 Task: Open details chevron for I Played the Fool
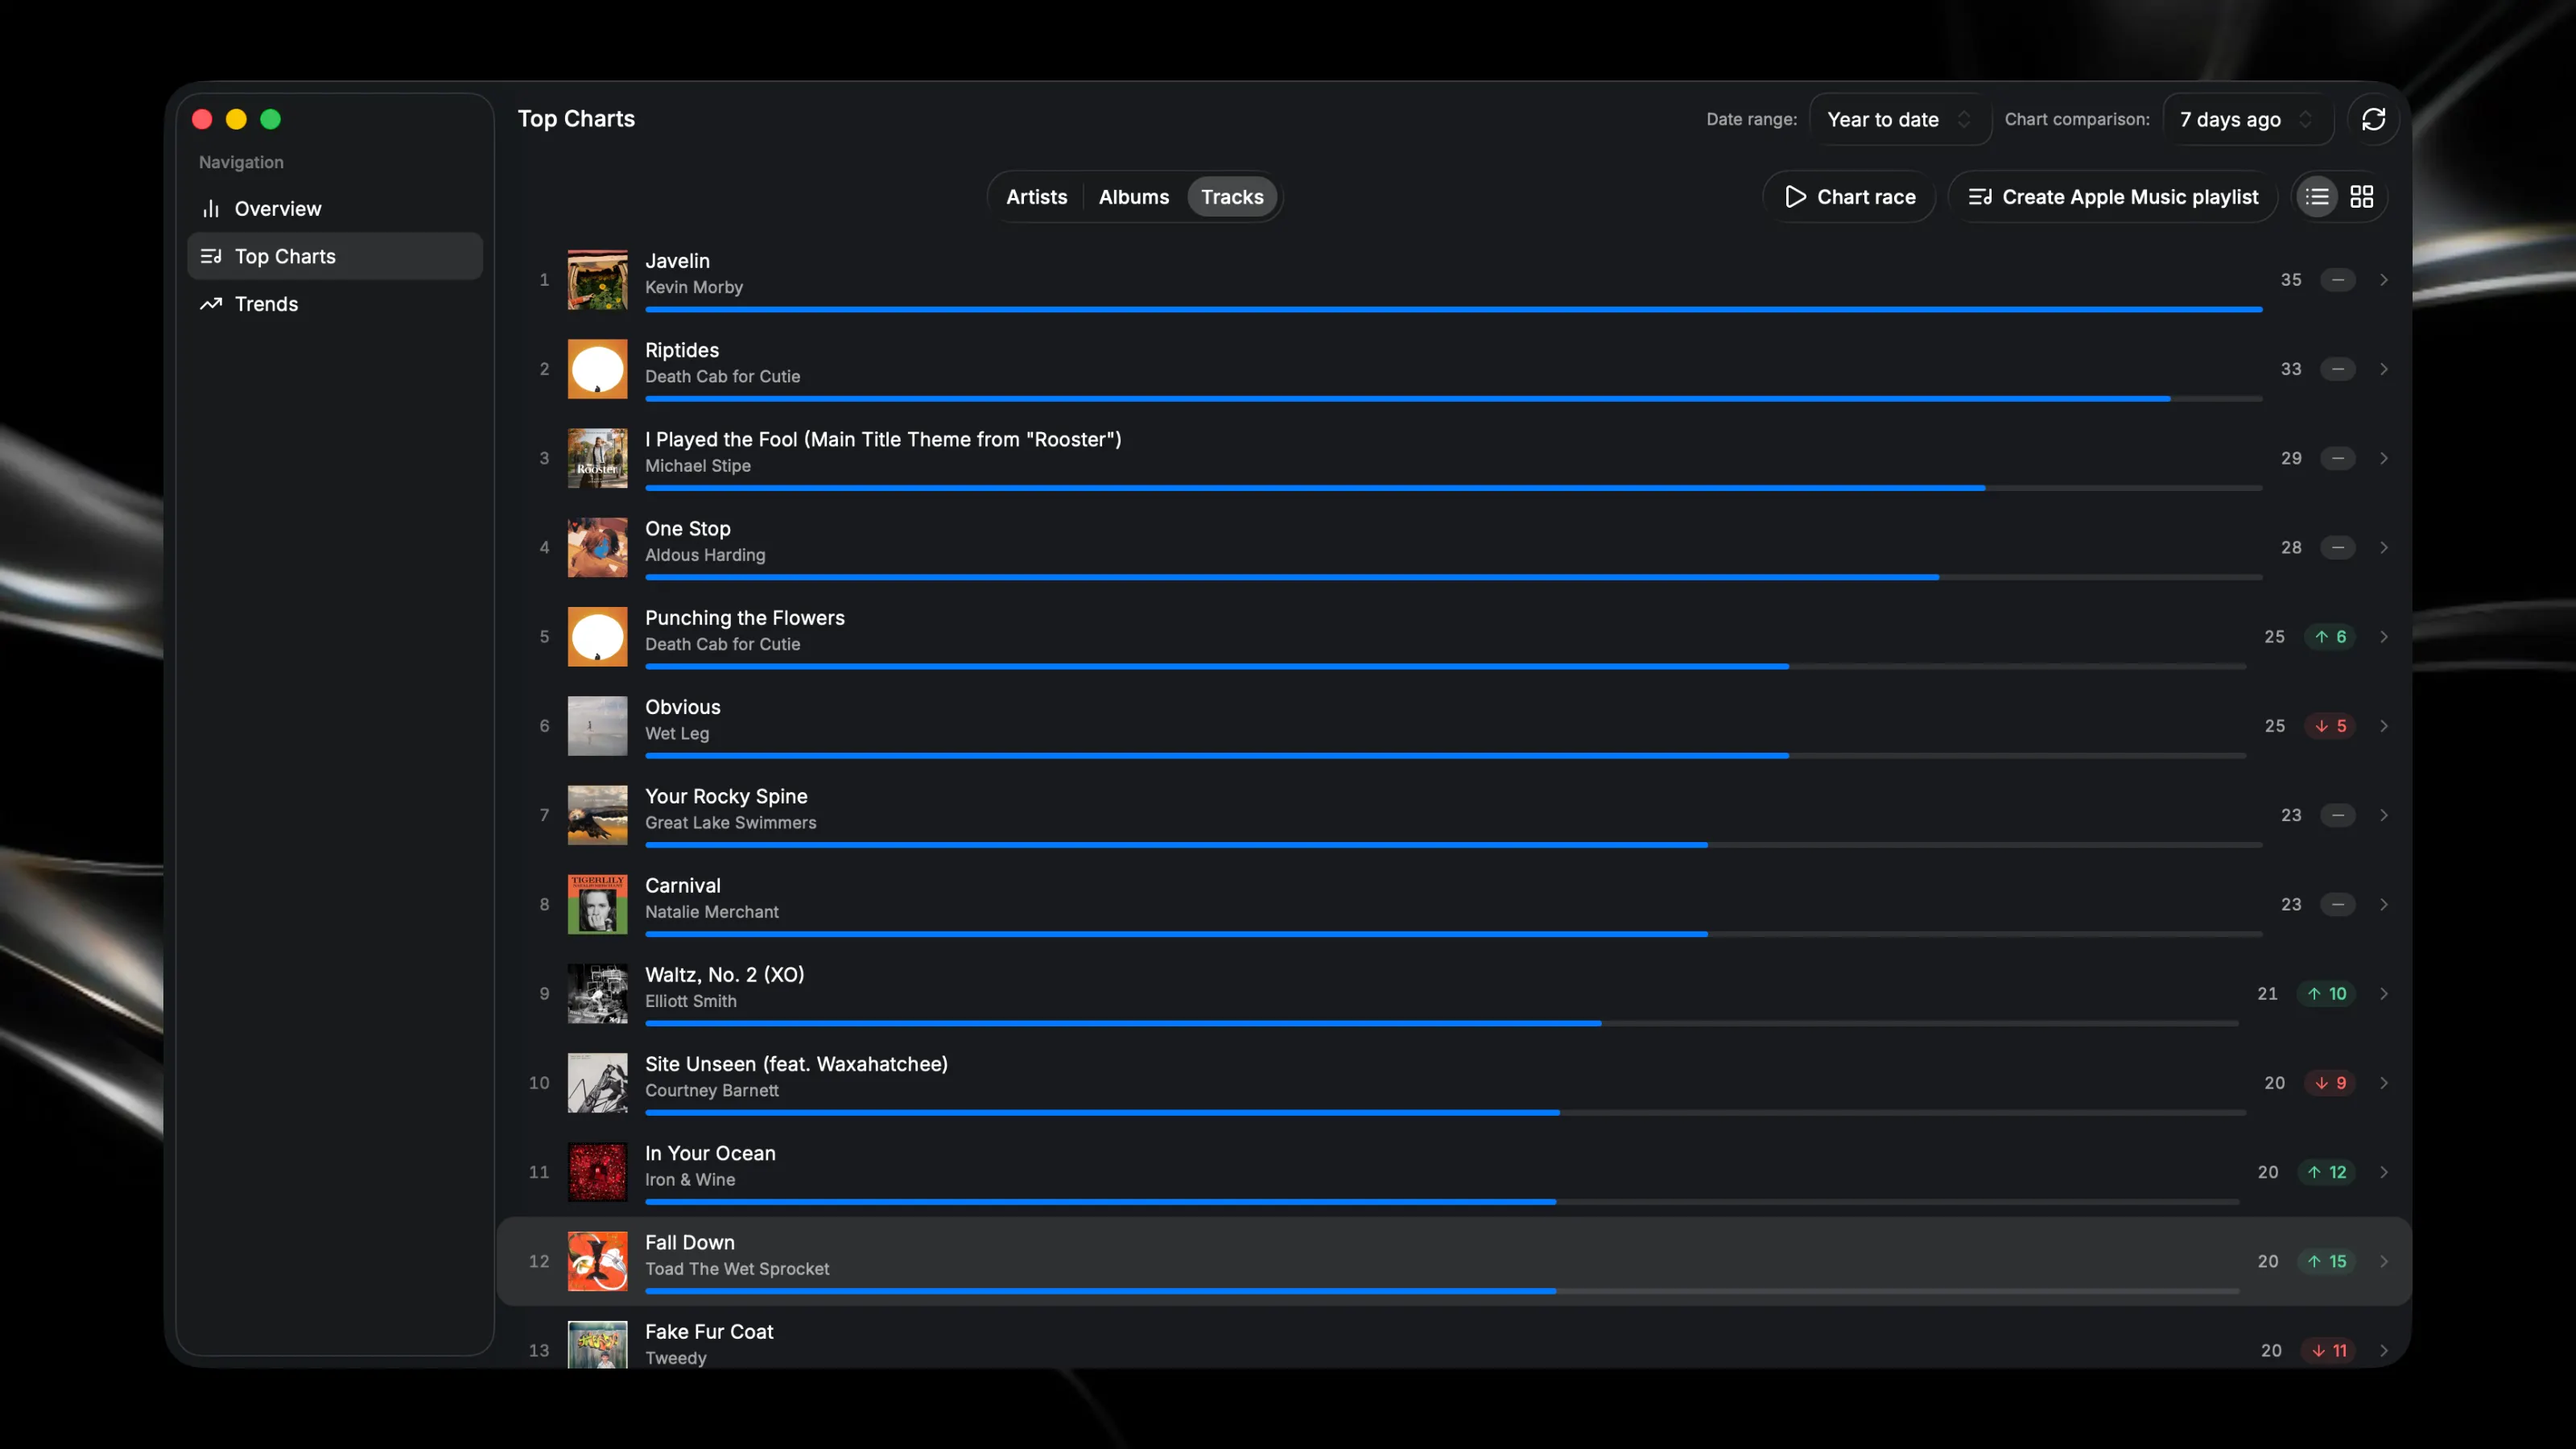pos(2384,458)
